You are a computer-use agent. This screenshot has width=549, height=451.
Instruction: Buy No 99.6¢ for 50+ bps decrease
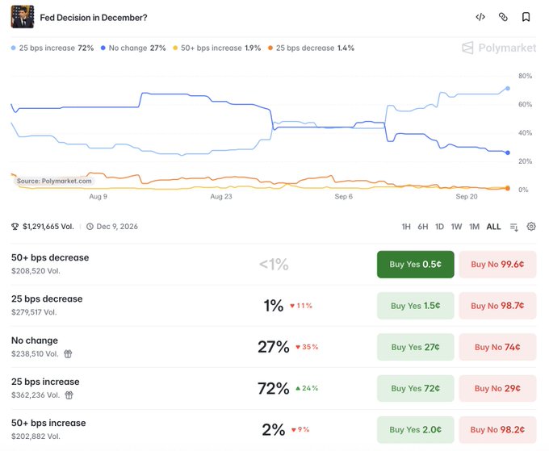pyautogui.click(x=497, y=265)
